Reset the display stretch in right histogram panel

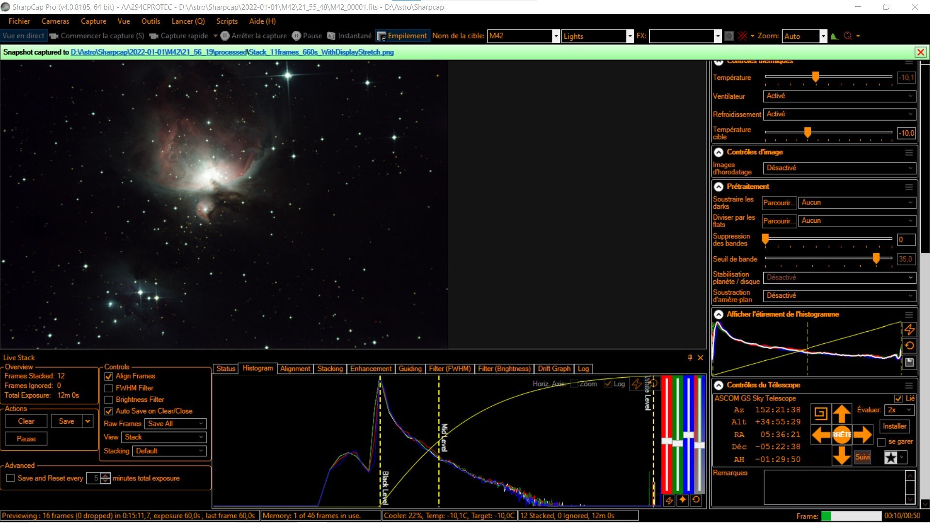(909, 346)
